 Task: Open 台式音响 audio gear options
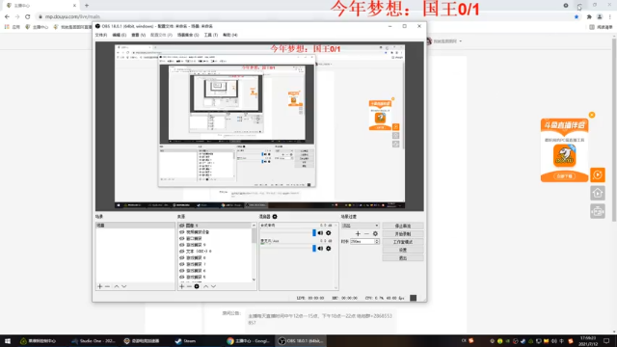point(328,233)
